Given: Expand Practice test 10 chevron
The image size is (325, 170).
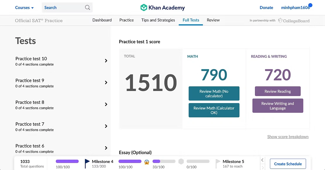Looking at the screenshot, I should 106,61.
